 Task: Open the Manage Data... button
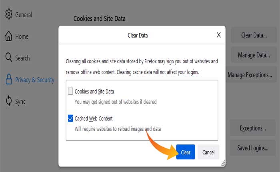pyautogui.click(x=254, y=55)
